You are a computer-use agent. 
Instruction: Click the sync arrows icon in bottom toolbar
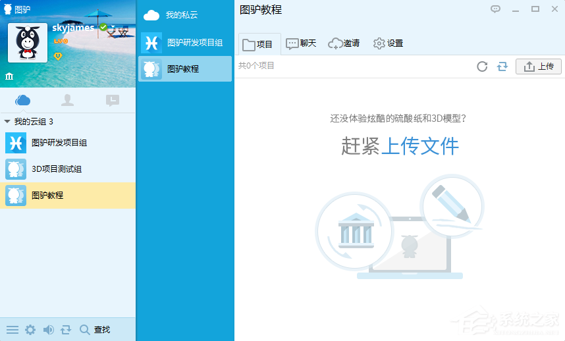click(66, 329)
